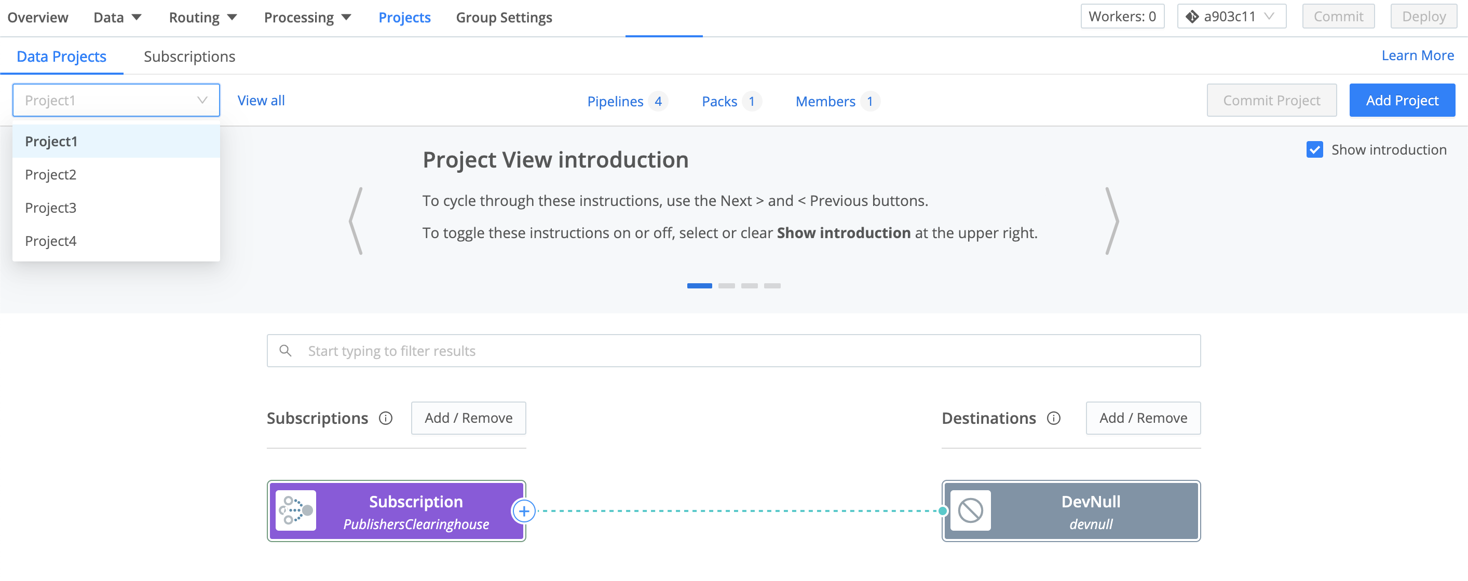Click the search magnifier in the filter bar
Image resolution: width=1468 pixels, height=581 pixels.
click(285, 350)
